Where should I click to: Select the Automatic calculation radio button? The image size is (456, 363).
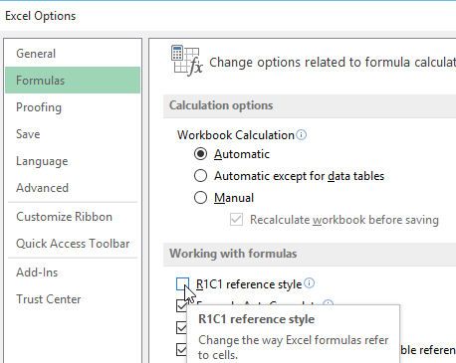[x=200, y=154]
